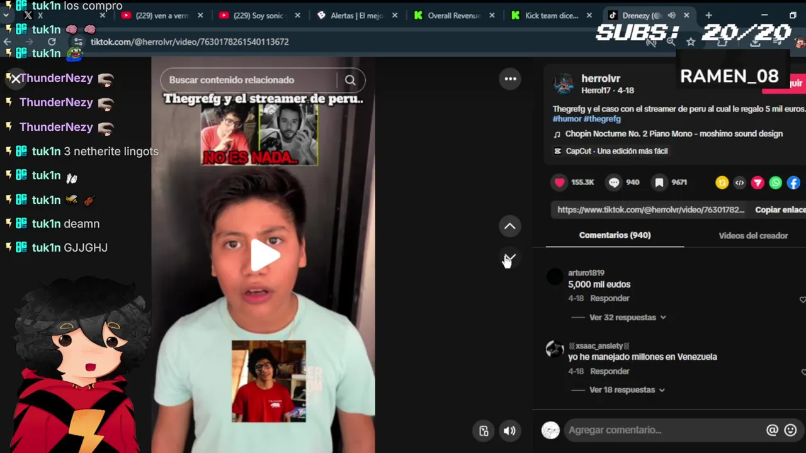Share the video to WhatsApp

coord(776,182)
